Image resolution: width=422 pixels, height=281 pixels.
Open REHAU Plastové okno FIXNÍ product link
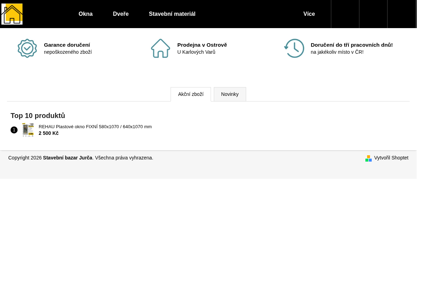coord(95,127)
